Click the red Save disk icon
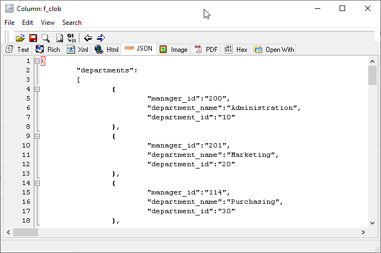The width and height of the screenshot is (381, 253). coord(33,38)
